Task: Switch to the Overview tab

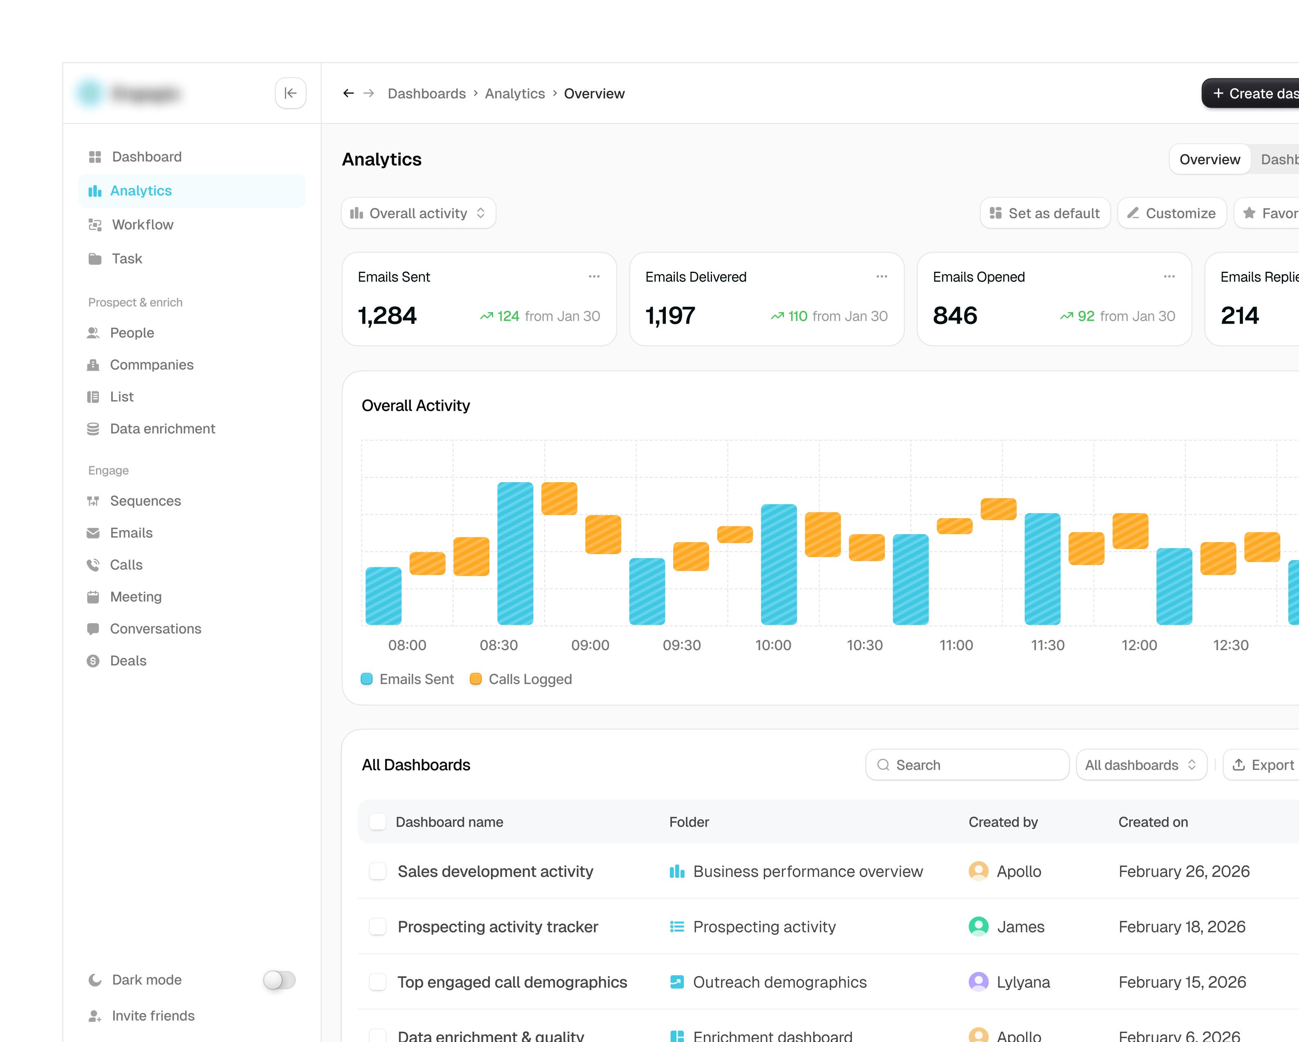Action: click(x=1209, y=160)
